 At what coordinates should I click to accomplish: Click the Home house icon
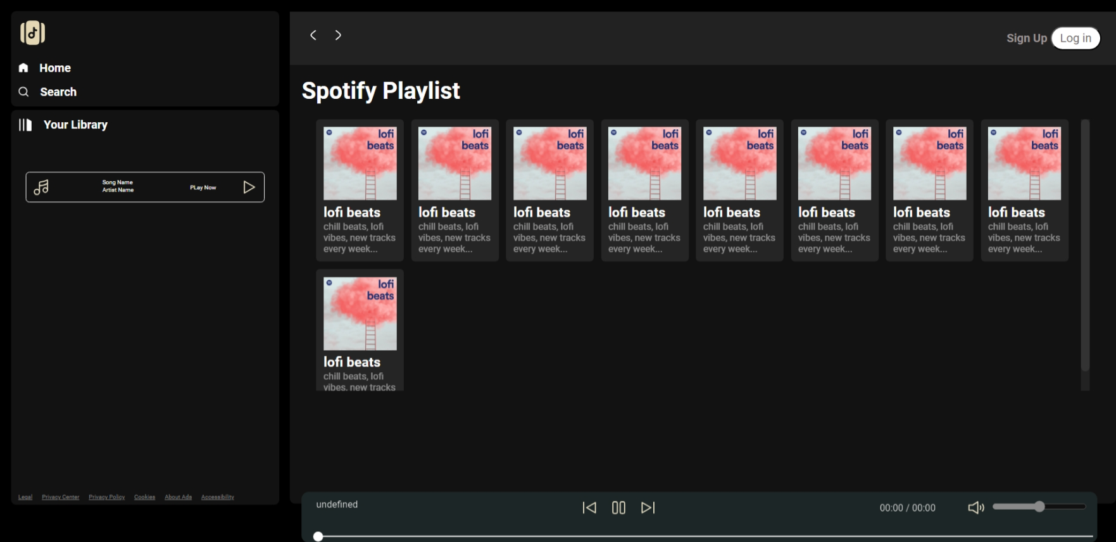pos(23,68)
